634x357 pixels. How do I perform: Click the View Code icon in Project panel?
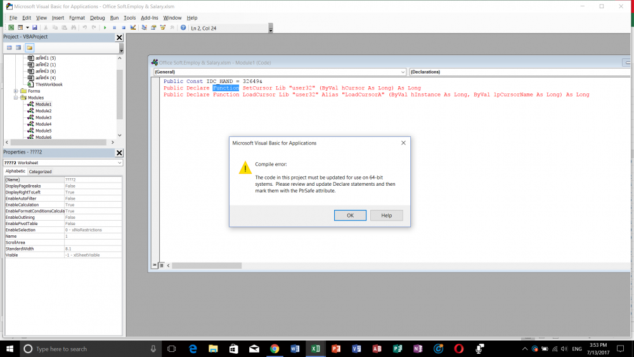click(x=8, y=48)
